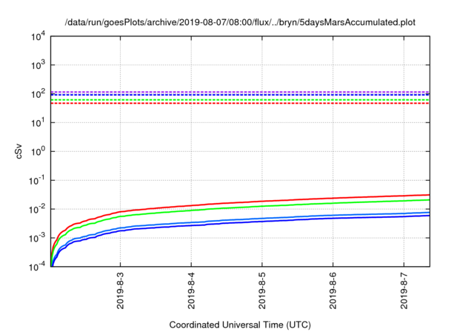Click the 10^3 y-axis tick label

[x=38, y=65]
